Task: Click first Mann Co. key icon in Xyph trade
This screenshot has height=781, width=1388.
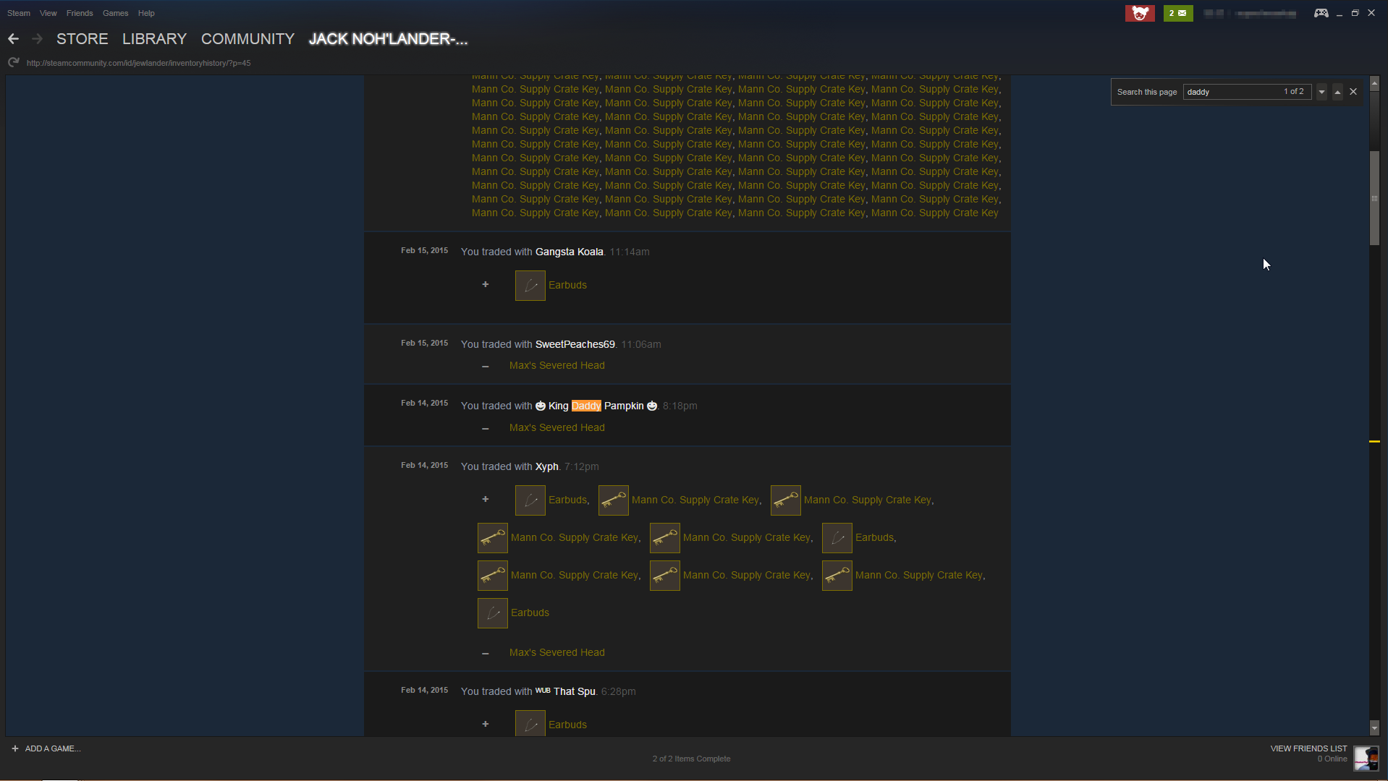Action: (613, 500)
